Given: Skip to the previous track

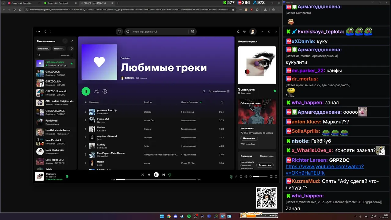Looking at the screenshot, I should tap(149, 174).
